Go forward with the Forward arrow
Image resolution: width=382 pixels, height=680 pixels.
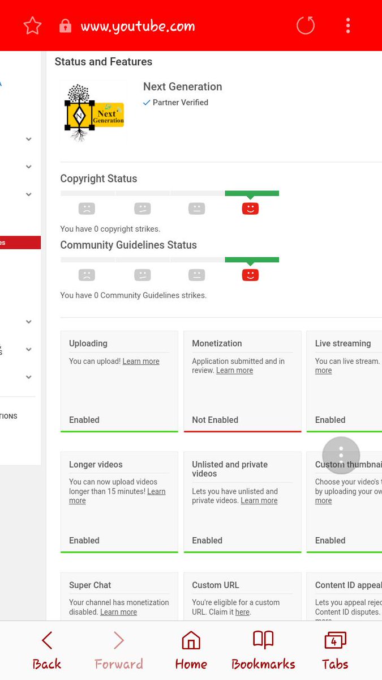[x=118, y=651]
